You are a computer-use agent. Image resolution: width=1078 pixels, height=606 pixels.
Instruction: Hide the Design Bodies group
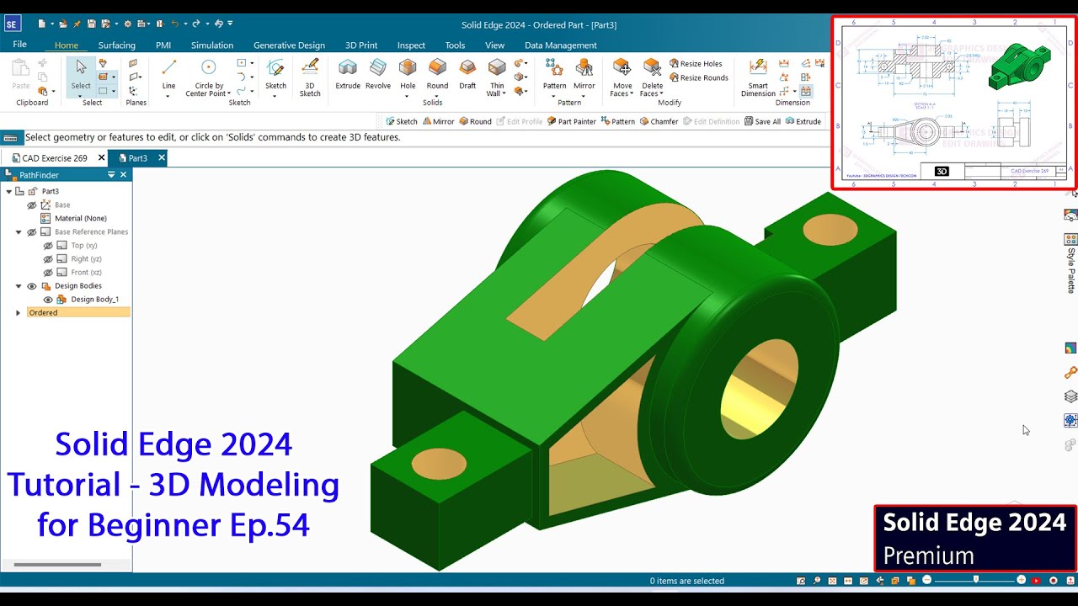tap(32, 285)
